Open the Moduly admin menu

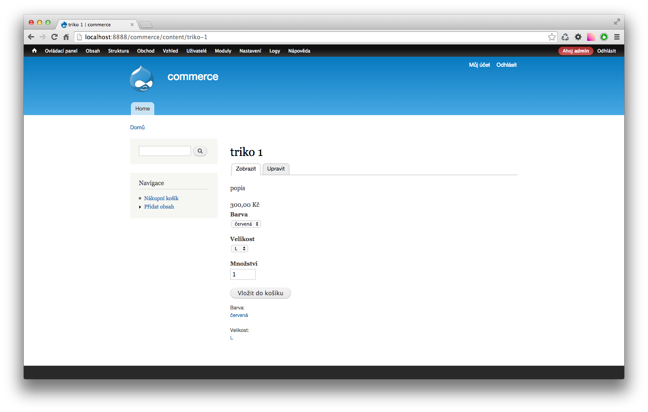coord(223,51)
